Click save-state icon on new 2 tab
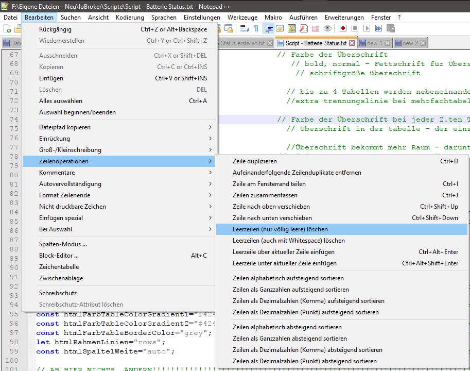This screenshot has height=371, width=470. click(x=398, y=43)
